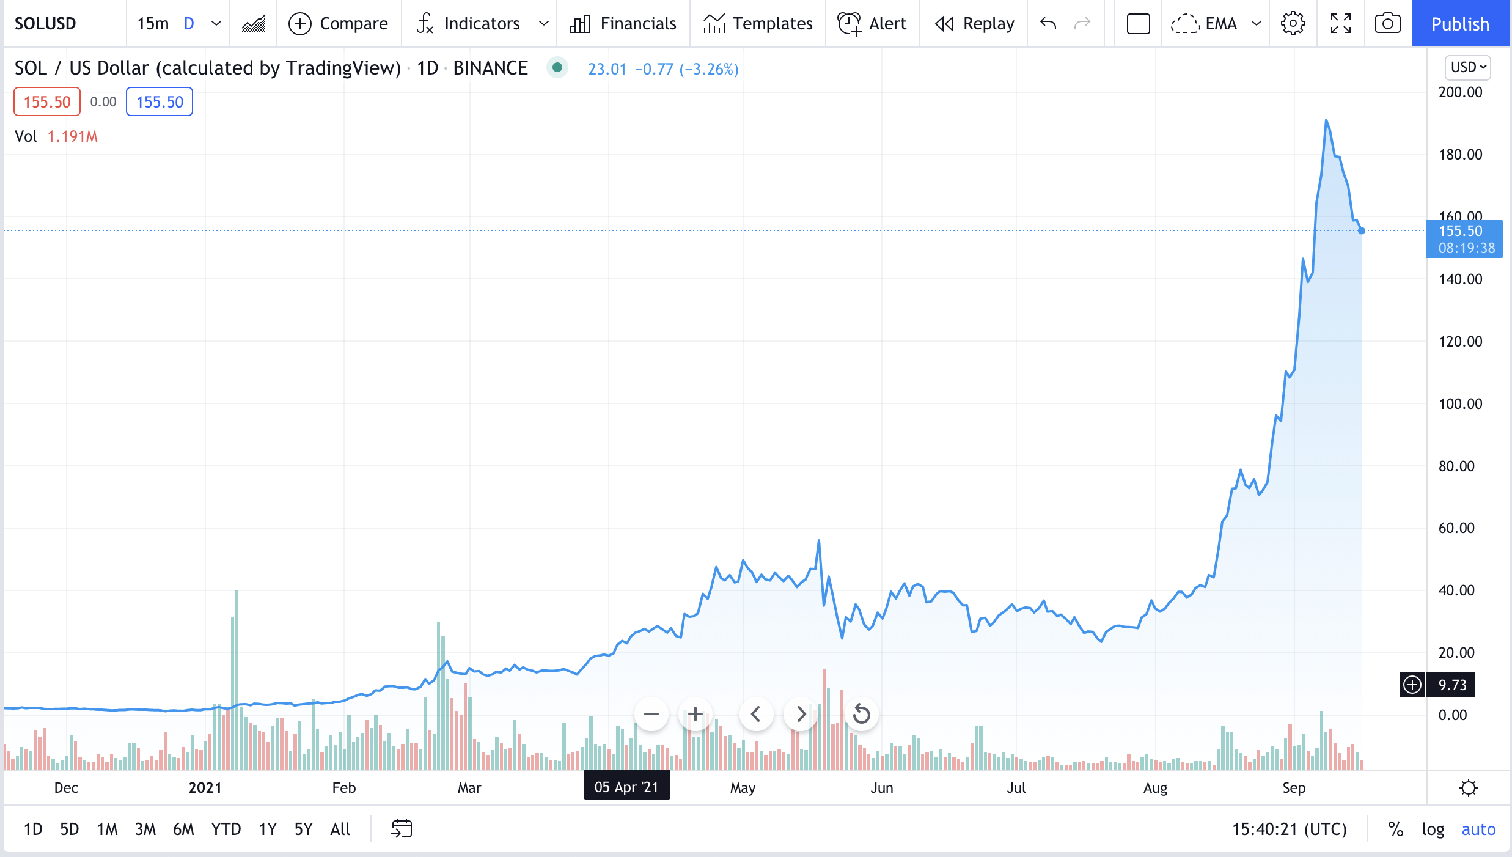1512x857 pixels.
Task: Expand the EMA layout dropdown arrow
Action: pos(1257,24)
